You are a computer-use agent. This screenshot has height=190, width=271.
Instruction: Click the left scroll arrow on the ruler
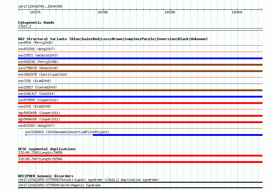tap(19, 10)
